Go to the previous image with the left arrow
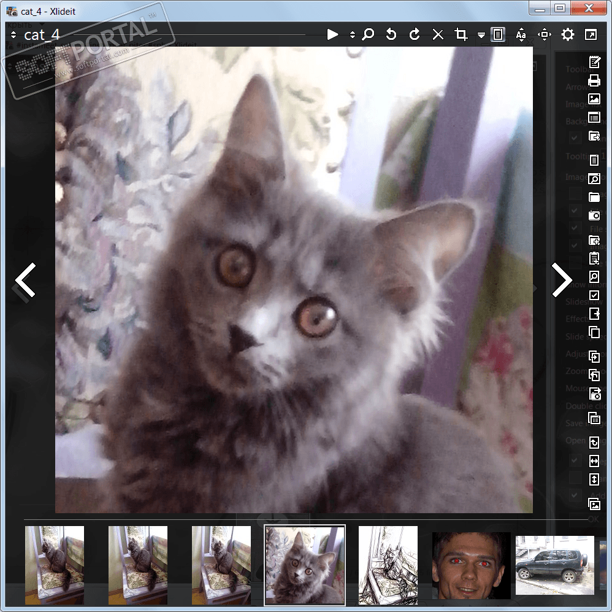Screen dimensions: 612x612 [x=25, y=280]
